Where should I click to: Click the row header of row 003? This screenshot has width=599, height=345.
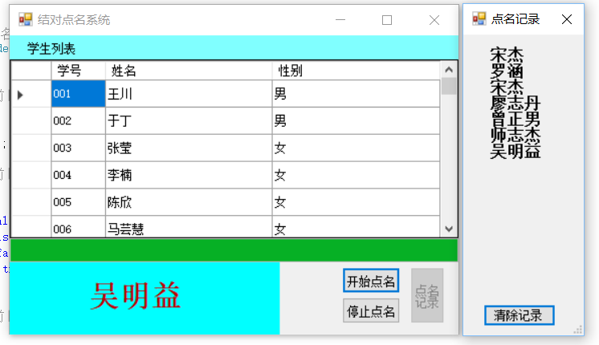pos(31,148)
